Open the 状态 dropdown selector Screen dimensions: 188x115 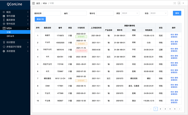(159, 13)
